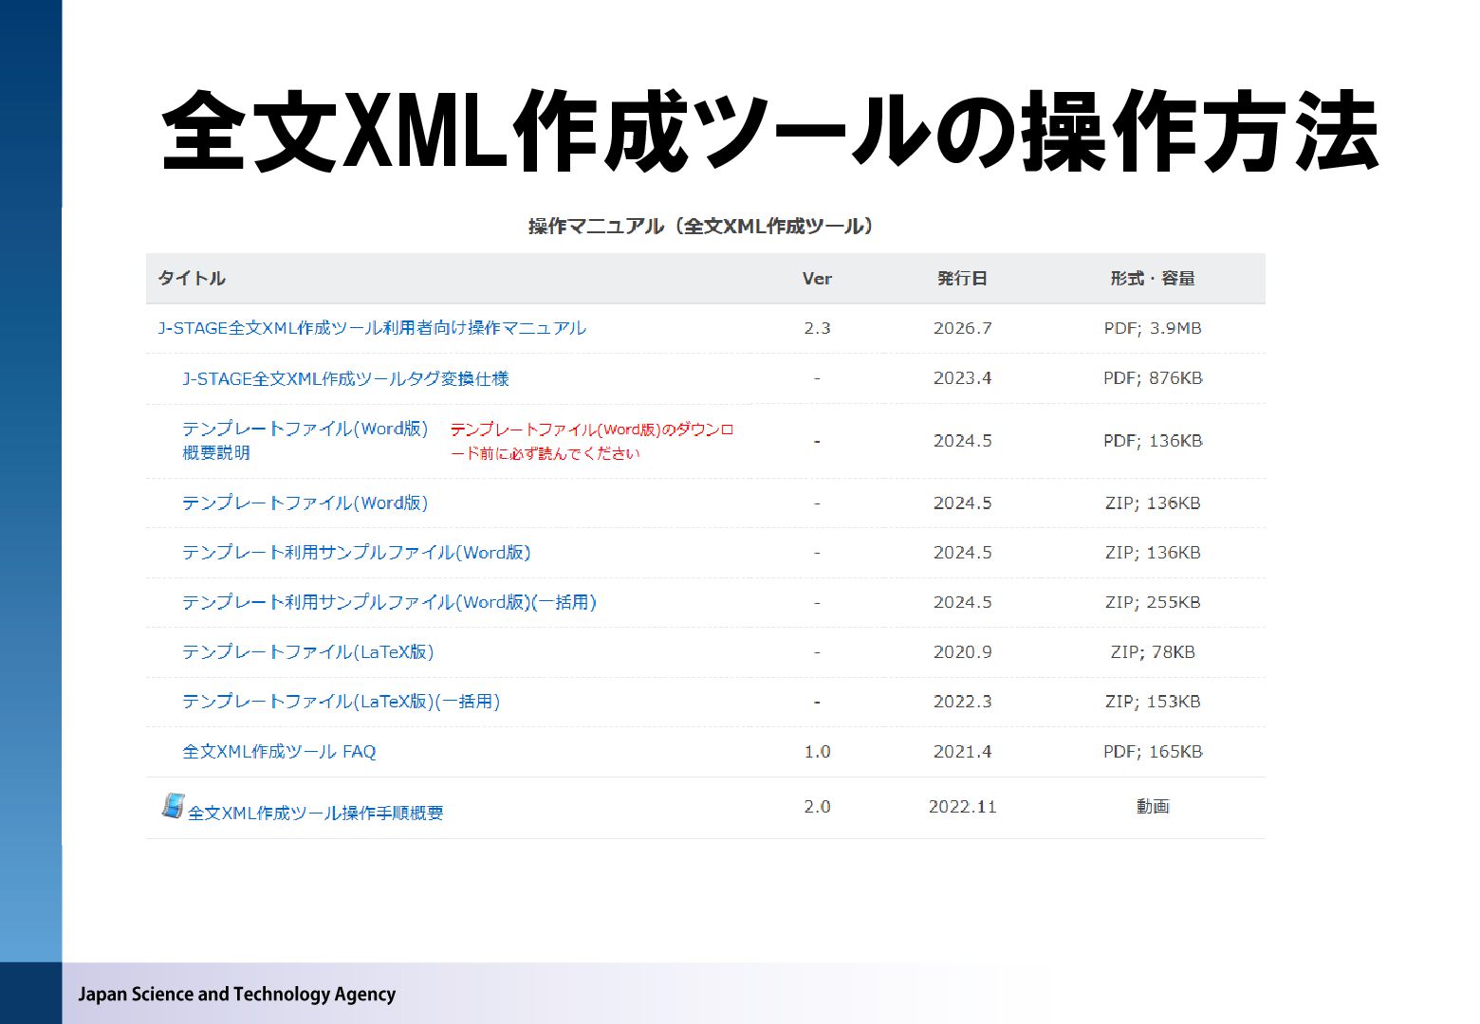The width and height of the screenshot is (1480, 1024).
Task: Download テンプレートファイル(Word版) ZIP link
Action: (305, 503)
